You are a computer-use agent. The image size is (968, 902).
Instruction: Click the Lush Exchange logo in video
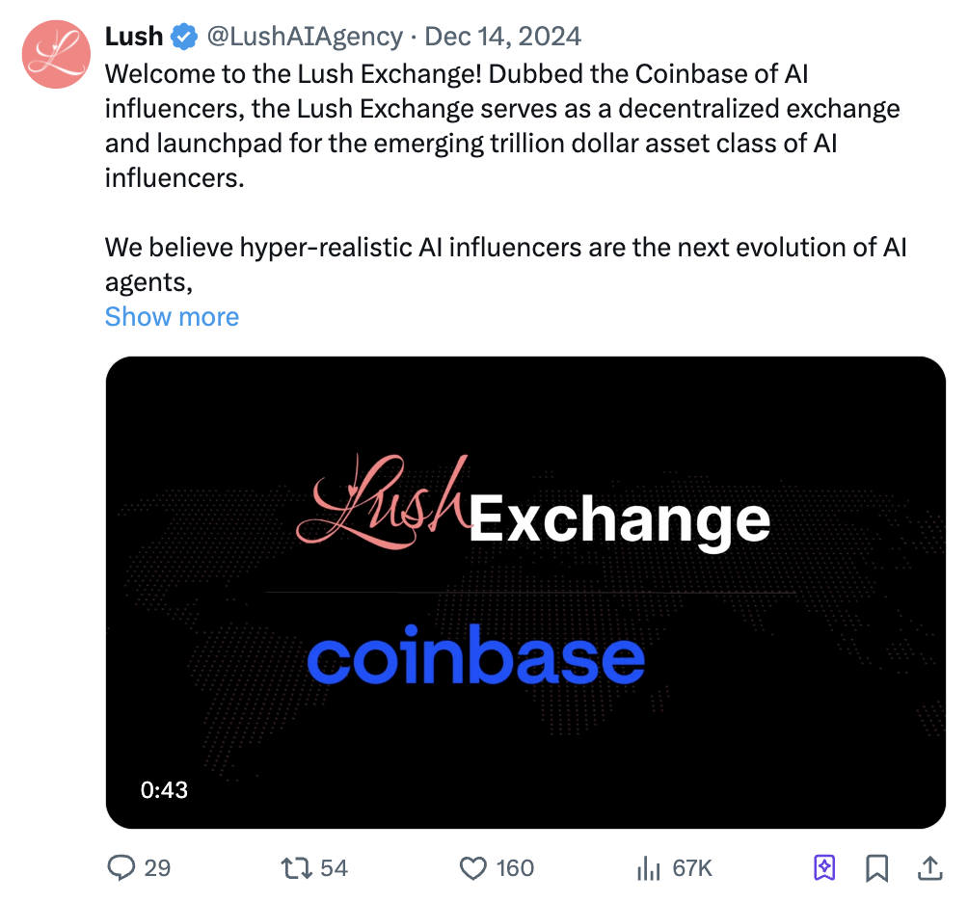click(x=533, y=511)
